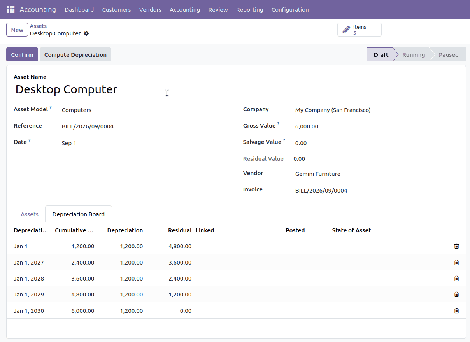Sort by Residual column header

tap(180, 230)
